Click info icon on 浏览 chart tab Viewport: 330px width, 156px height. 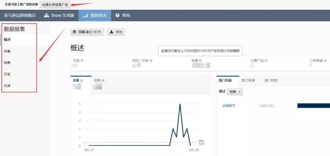(x=103, y=81)
